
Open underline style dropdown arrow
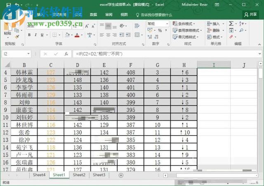pyautogui.click(x=47, y=35)
